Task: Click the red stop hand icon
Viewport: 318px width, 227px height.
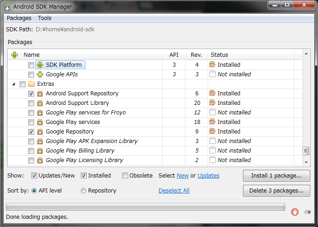Action: point(295,212)
